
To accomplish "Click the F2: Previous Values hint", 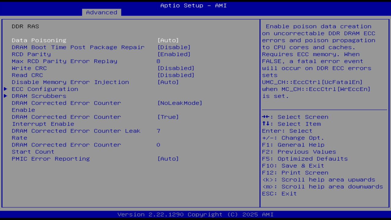I will [299, 152].
